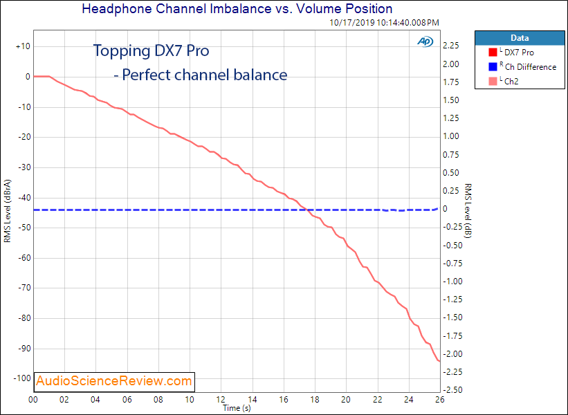Image resolution: width=568 pixels, height=415 pixels.
Task: Click the '+10' tick on the dBrA axis
Action: pos(23,47)
